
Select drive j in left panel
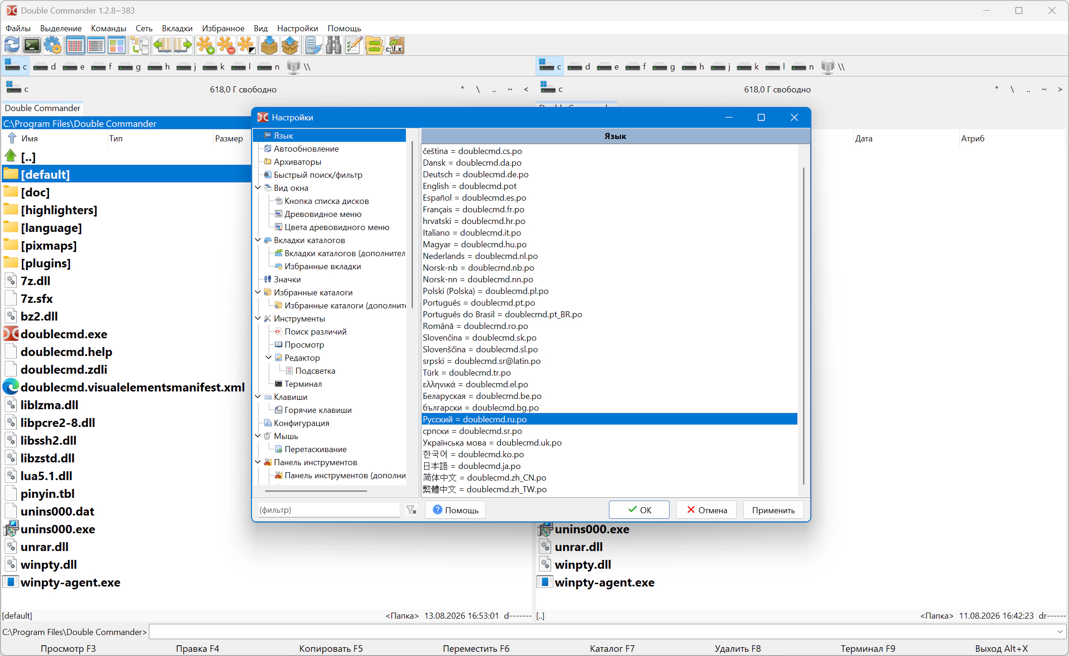pos(187,67)
